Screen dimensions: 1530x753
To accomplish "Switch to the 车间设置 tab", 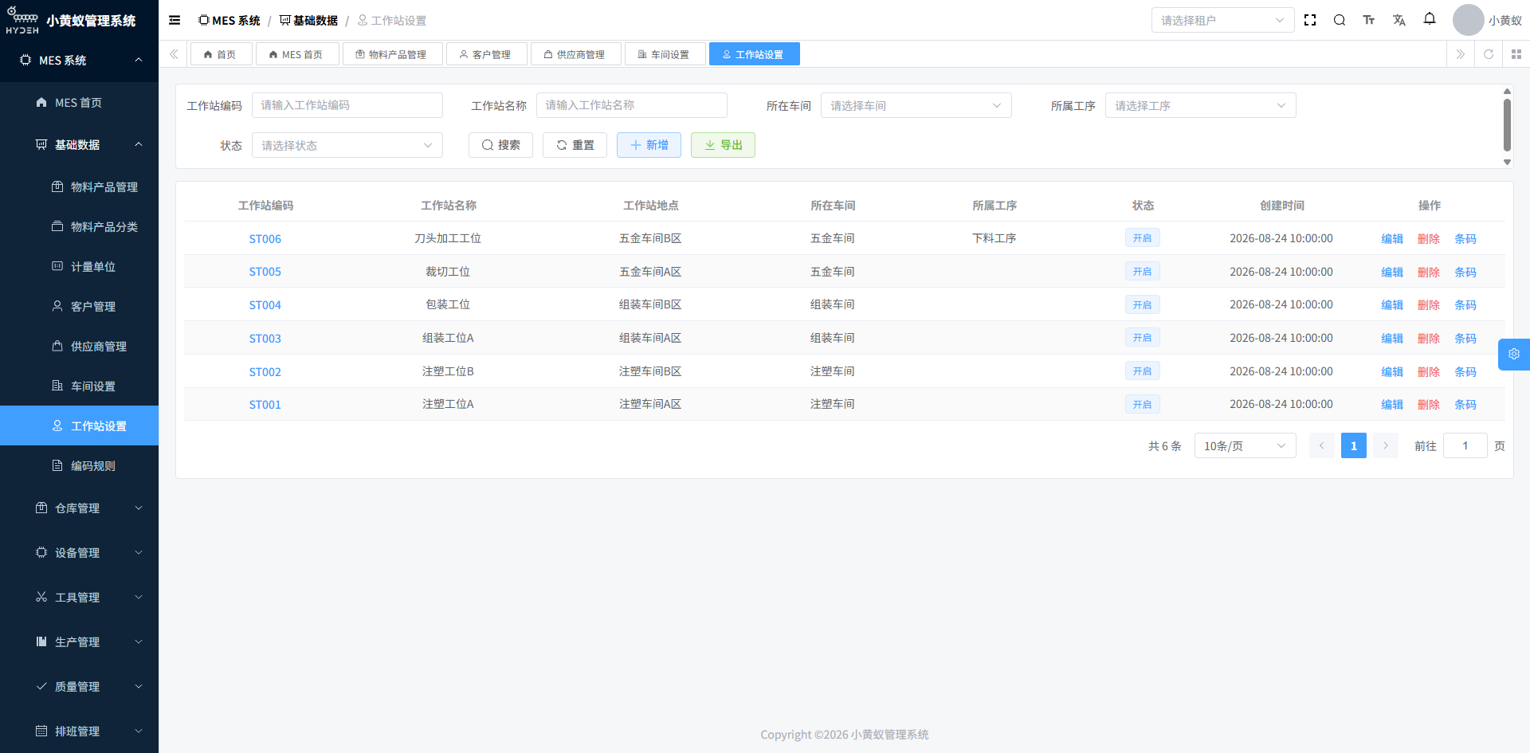I will [x=665, y=54].
